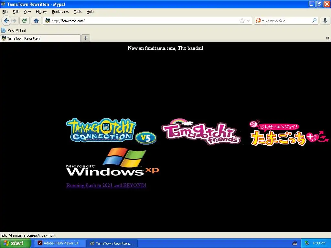The height and width of the screenshot is (248, 331).
Task: Open the Windows Start button
Action: (16, 243)
